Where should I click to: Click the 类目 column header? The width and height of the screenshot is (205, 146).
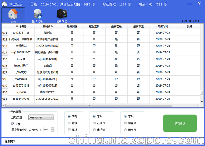coord(188,26)
